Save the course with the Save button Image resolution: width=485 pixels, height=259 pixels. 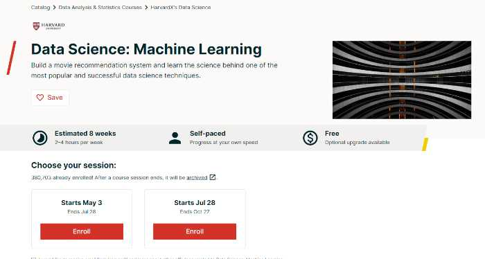click(50, 98)
